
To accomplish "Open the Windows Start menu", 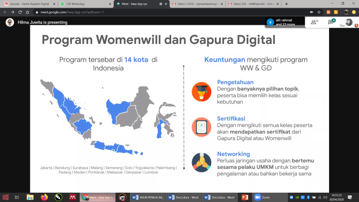I will click(x=6, y=197).
